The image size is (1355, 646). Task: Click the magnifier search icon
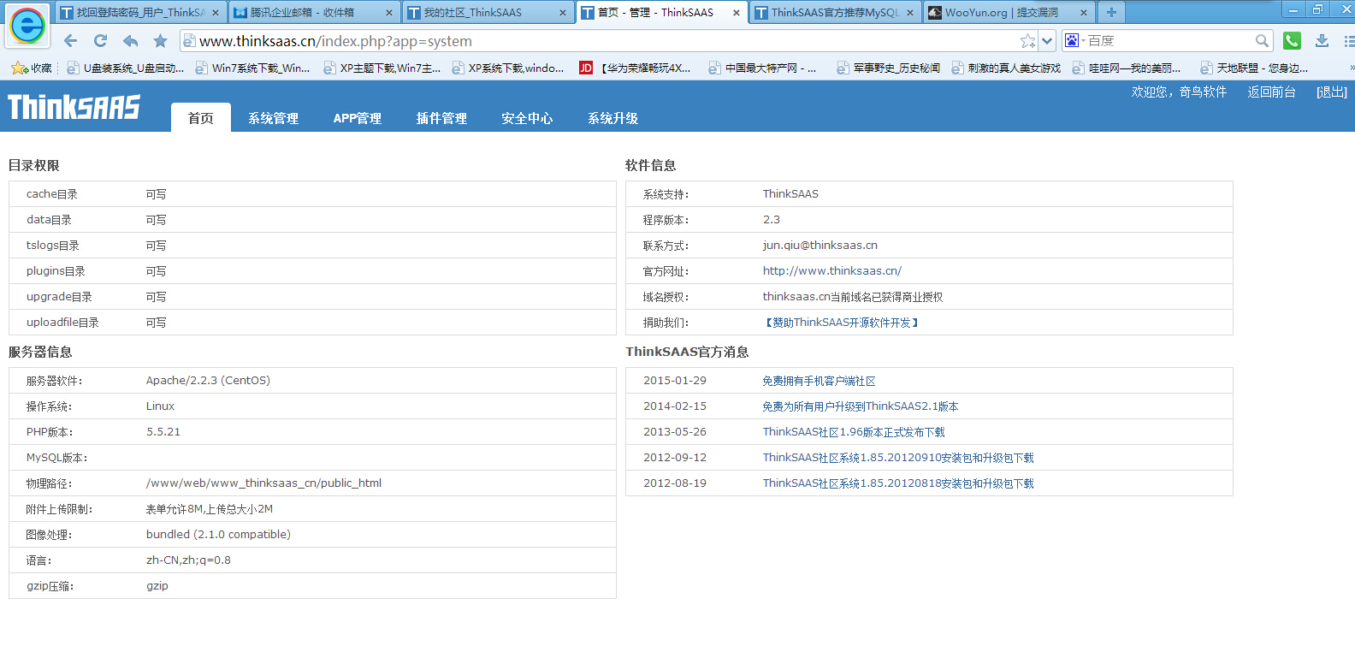pyautogui.click(x=1262, y=41)
